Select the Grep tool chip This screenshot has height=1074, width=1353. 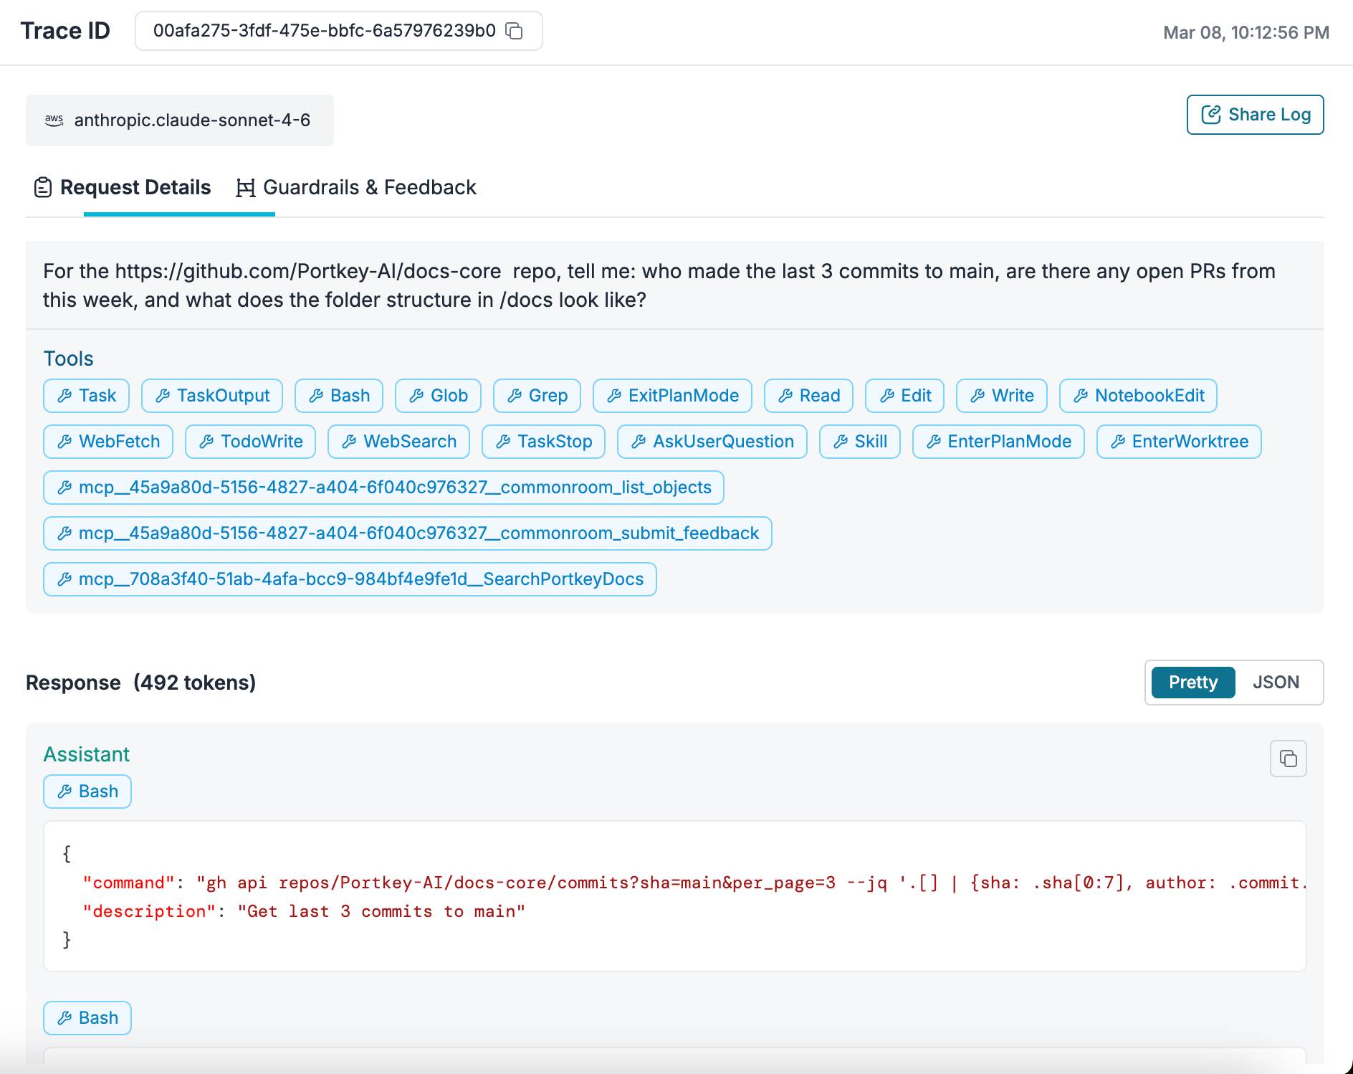[x=537, y=396]
